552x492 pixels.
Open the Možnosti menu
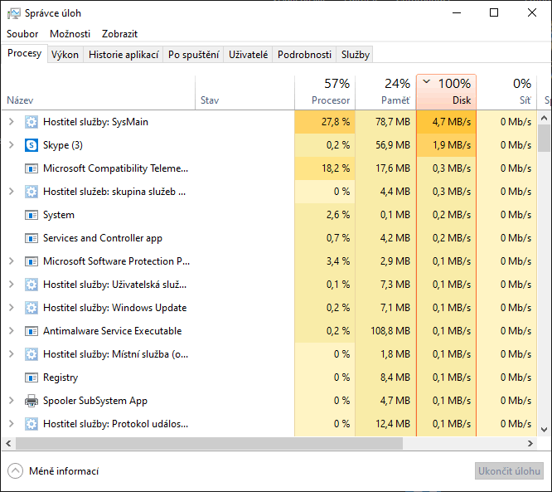[x=70, y=34]
